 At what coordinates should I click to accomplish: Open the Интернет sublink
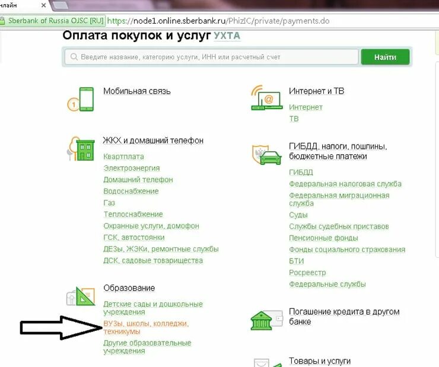306,107
